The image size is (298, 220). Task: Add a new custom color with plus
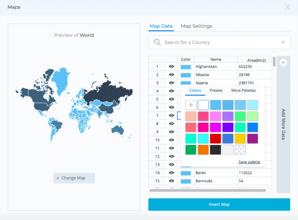point(191,105)
